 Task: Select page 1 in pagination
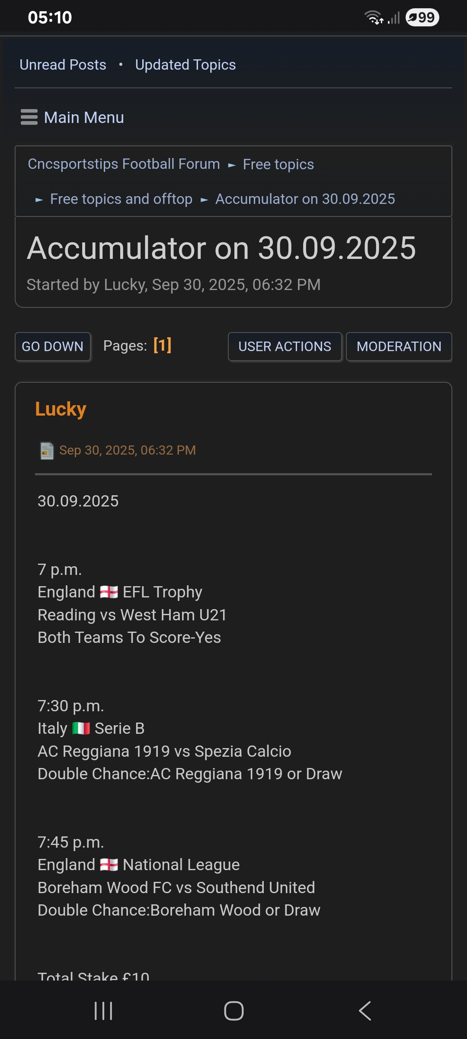coord(163,345)
